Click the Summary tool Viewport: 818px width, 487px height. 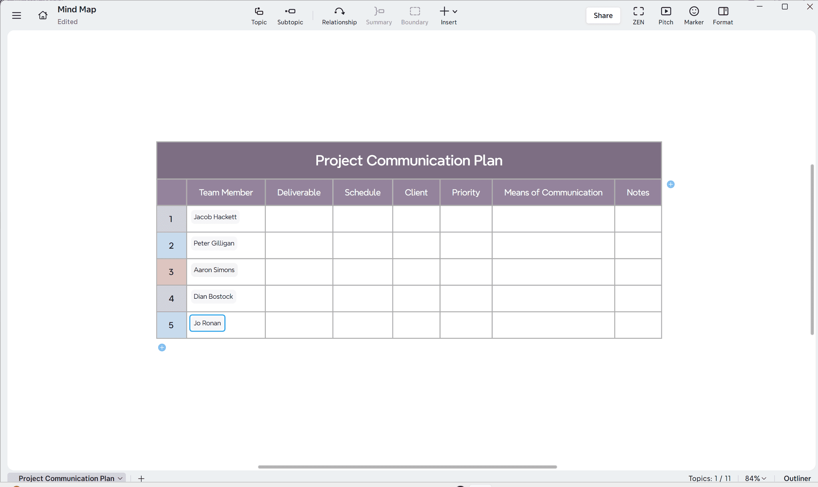[378, 15]
